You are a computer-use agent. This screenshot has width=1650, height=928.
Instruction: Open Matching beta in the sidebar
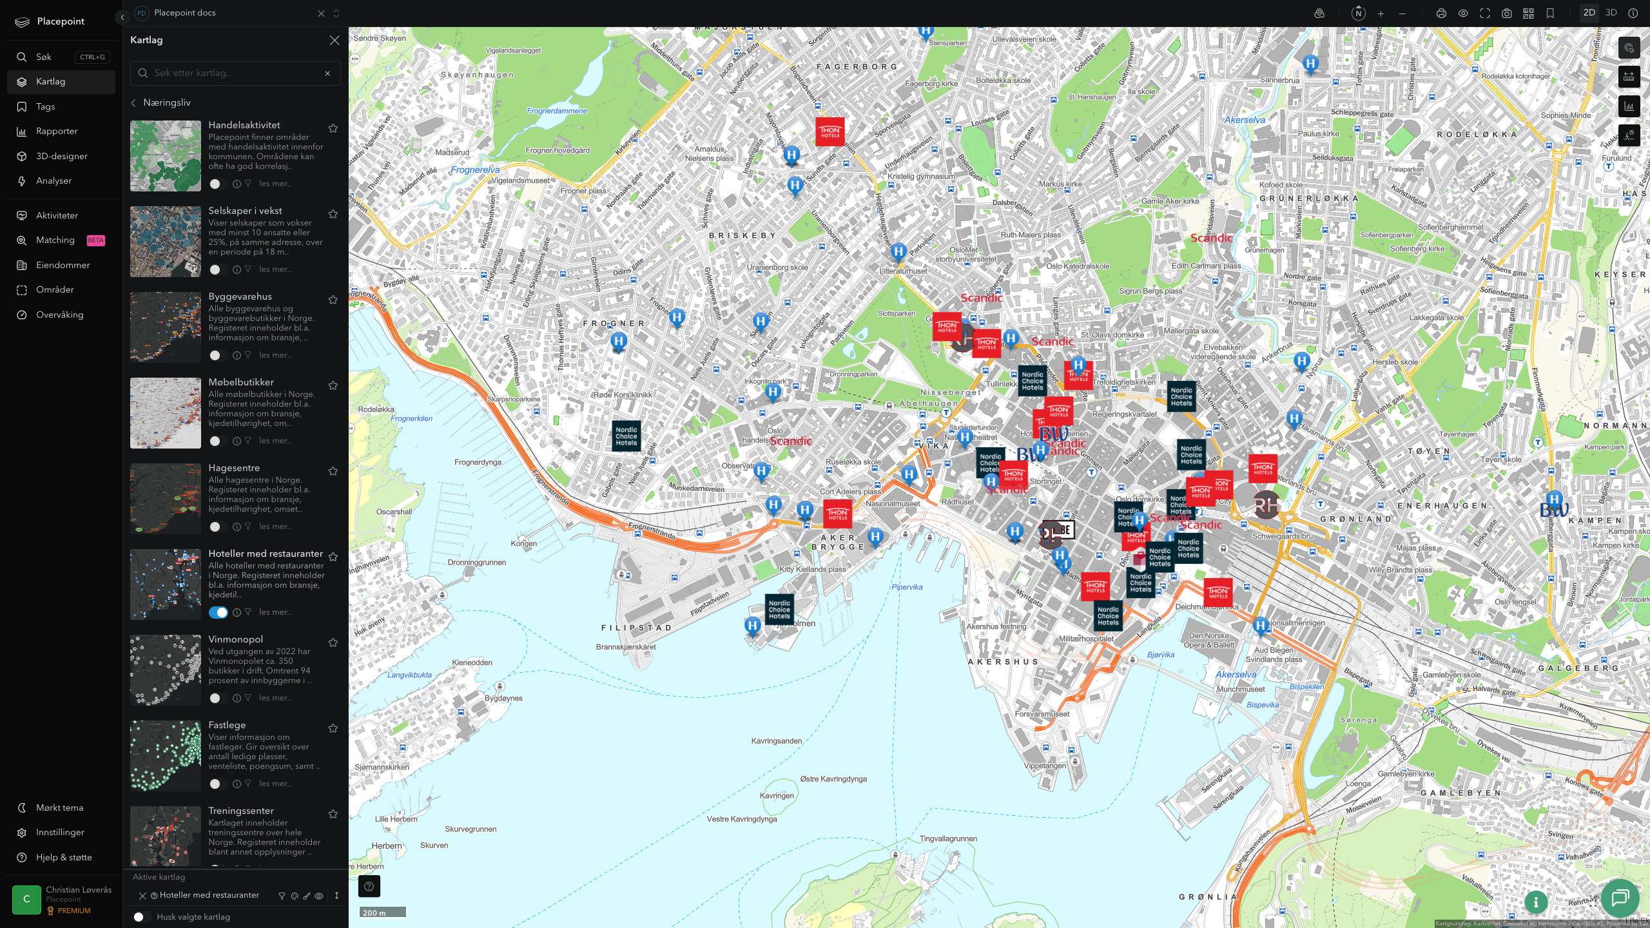(x=61, y=240)
